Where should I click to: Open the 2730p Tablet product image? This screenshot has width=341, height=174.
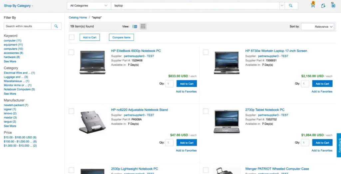(226, 122)
